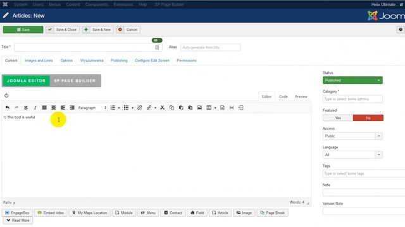Click Save & Close
This screenshot has width=405, height=227.
click(x=63, y=30)
